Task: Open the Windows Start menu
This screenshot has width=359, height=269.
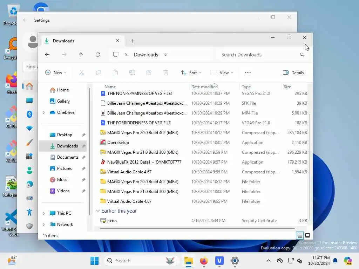Action: click(x=94, y=261)
